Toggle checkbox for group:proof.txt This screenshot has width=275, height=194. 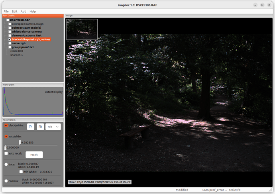(10, 47)
